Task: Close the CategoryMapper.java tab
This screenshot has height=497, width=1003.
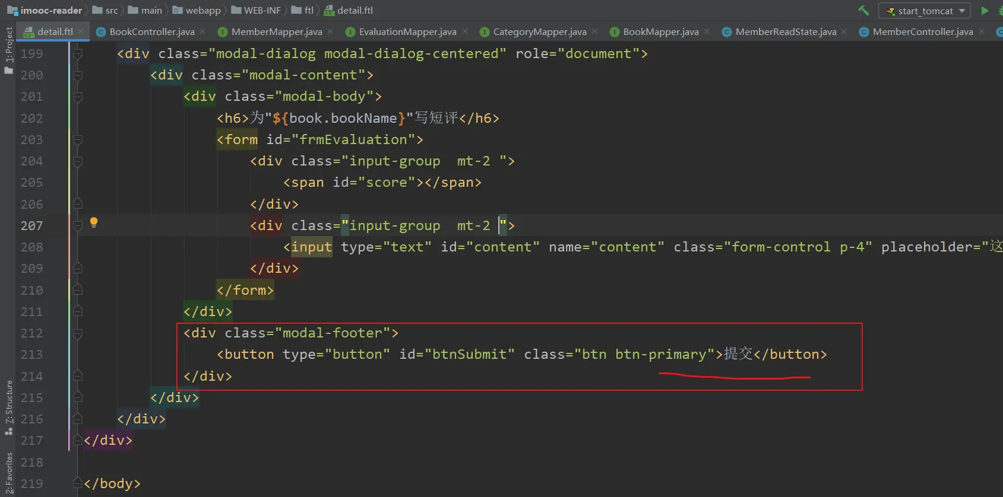Action: [x=594, y=31]
